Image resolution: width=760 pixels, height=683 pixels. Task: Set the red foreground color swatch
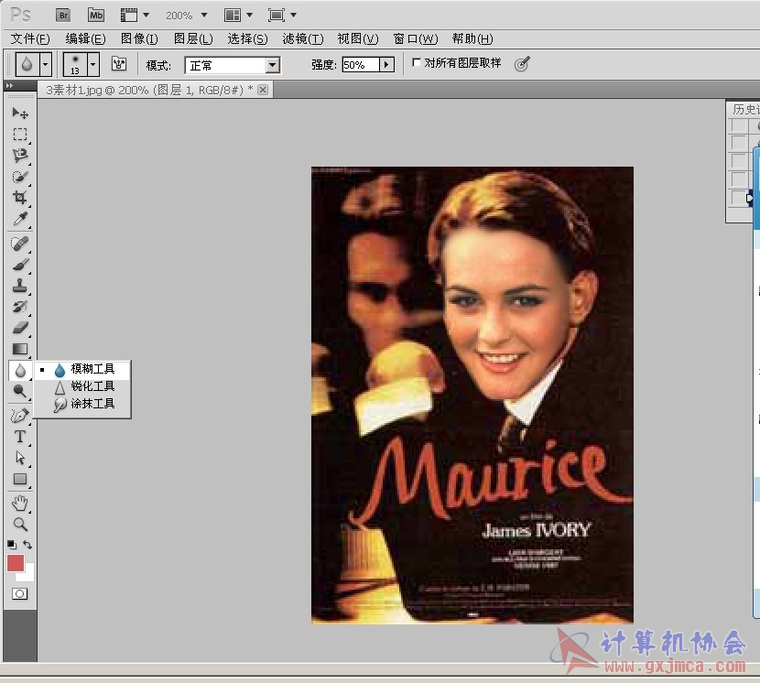(16, 563)
